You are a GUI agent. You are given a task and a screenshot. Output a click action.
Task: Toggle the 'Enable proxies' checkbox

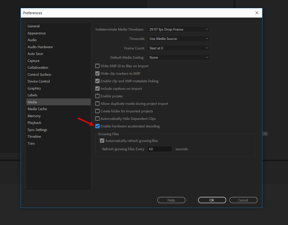pos(97,96)
